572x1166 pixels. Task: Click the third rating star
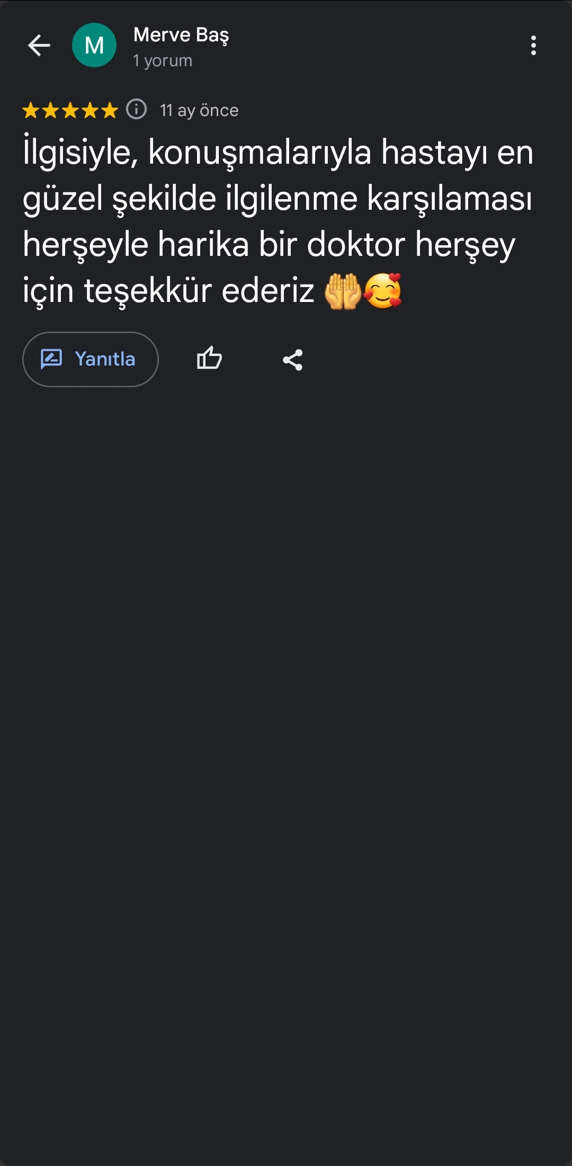(70, 111)
